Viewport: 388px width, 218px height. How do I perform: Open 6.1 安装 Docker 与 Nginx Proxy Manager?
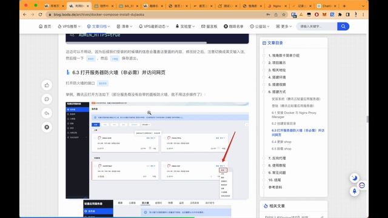click(294, 114)
